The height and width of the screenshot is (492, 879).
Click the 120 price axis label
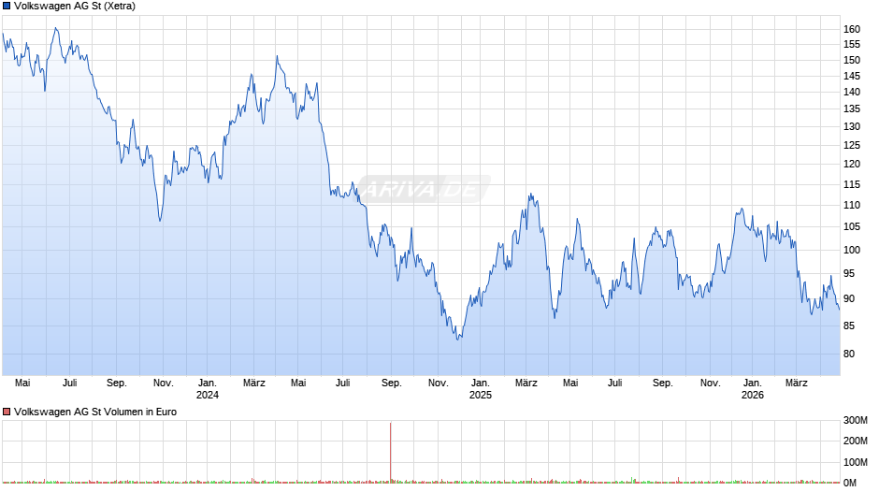[x=852, y=165]
